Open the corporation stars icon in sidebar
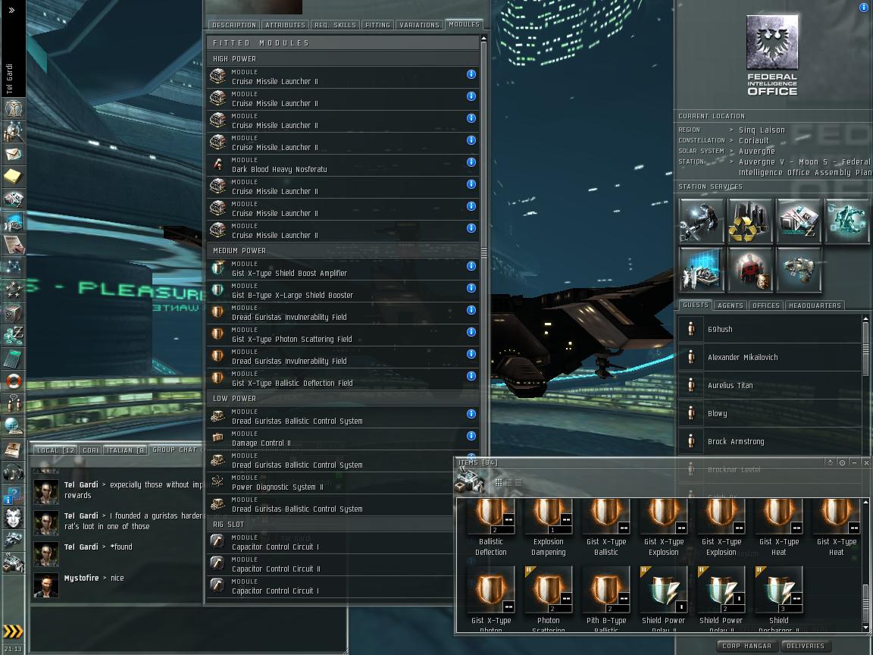This screenshot has width=873, height=655. tap(14, 290)
